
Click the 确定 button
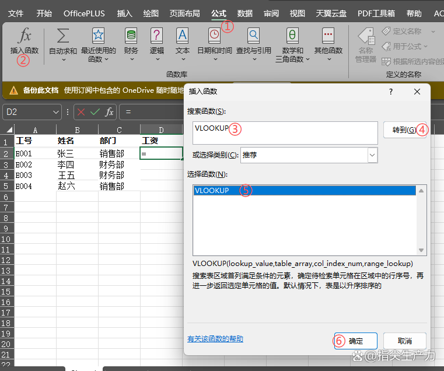pyautogui.click(x=356, y=341)
